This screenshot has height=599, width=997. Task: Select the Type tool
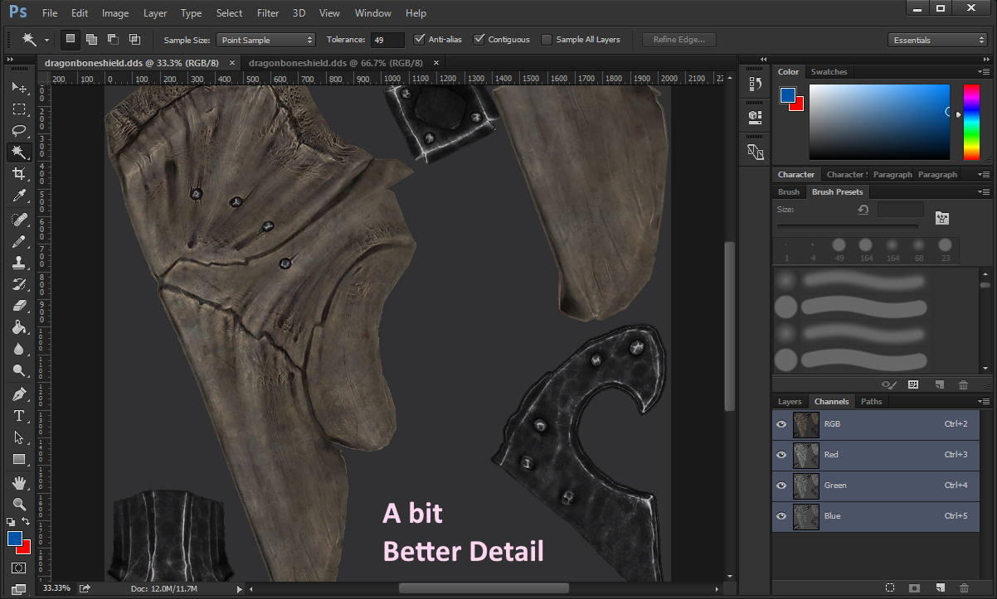pyautogui.click(x=18, y=415)
